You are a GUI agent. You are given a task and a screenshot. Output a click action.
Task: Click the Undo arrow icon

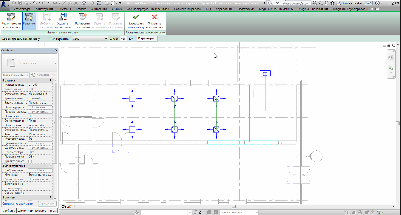click(x=35, y=3)
